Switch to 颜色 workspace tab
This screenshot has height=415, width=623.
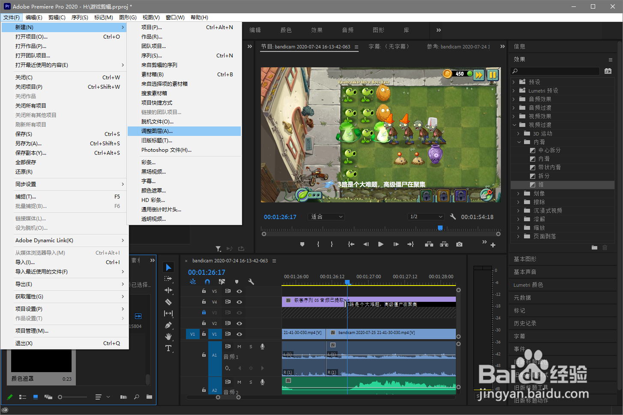coord(286,30)
